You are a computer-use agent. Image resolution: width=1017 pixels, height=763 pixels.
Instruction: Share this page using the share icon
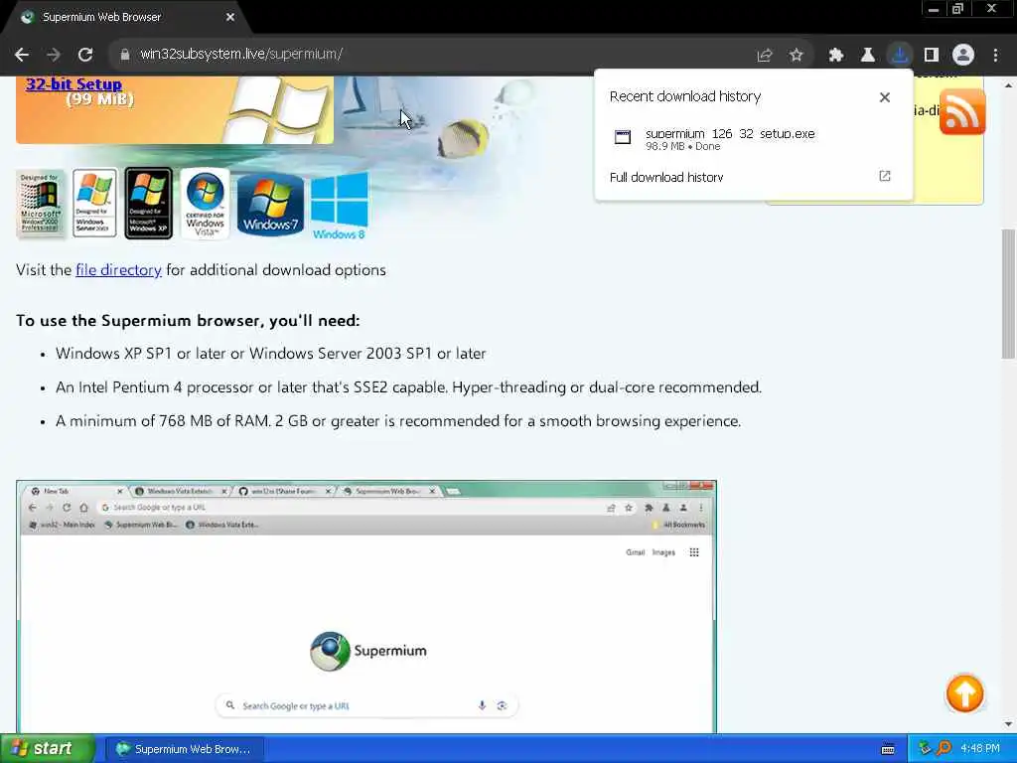[765, 56]
